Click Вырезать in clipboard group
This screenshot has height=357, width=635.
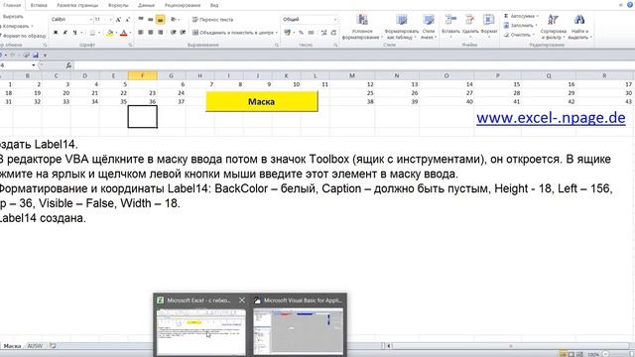(12, 17)
